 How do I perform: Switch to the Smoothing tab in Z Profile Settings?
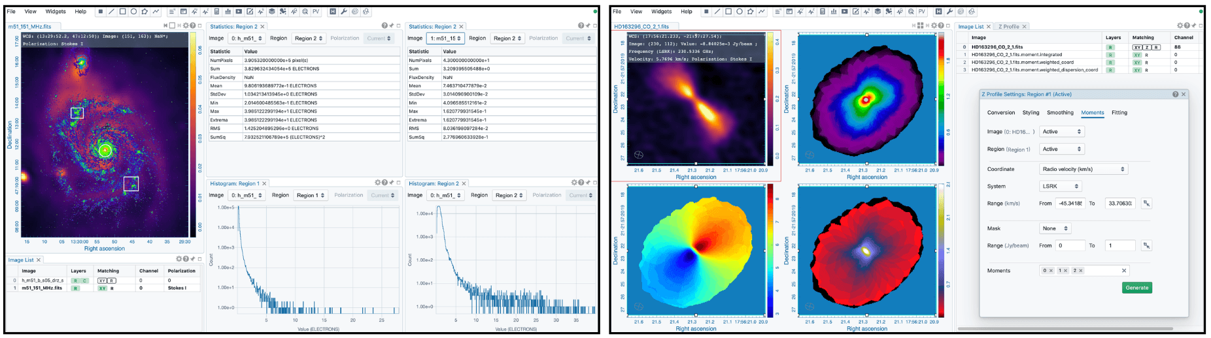click(x=1060, y=112)
